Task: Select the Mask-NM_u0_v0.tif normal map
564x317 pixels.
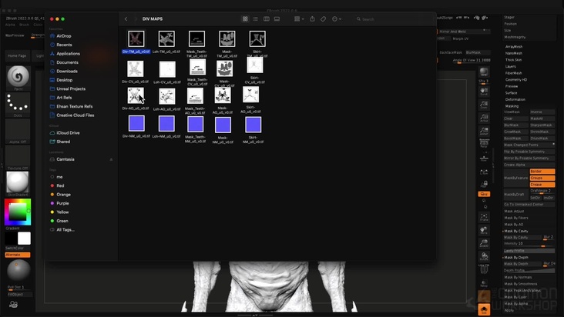Action: [223, 125]
